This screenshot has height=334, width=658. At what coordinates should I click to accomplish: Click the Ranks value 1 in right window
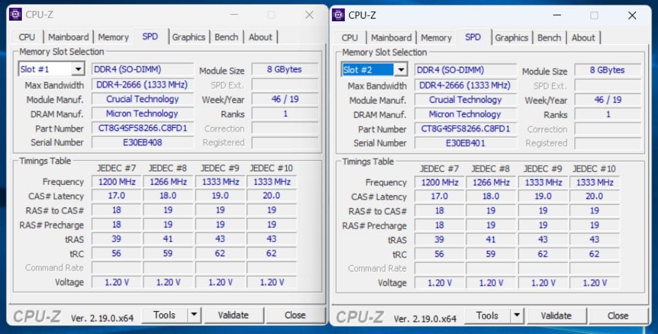coord(607,114)
